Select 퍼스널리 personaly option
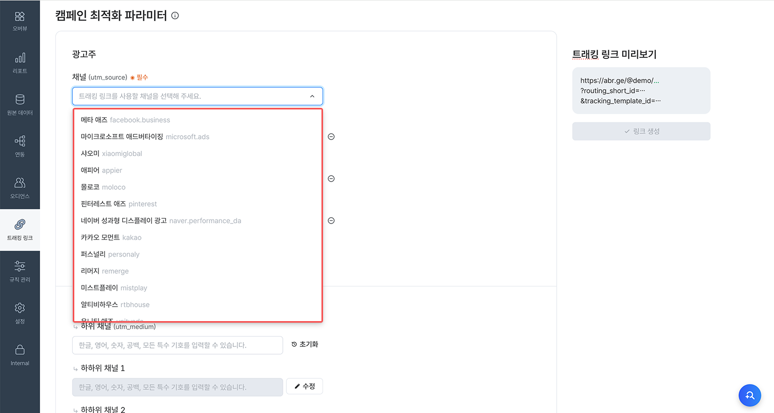 pos(198,254)
